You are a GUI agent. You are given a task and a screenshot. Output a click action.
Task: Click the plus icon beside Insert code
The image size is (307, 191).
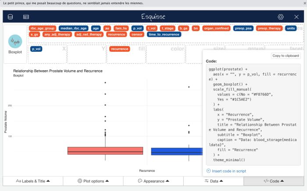[208, 171]
